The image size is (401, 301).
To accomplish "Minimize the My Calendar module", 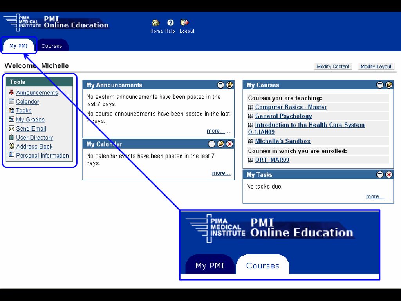I will coord(211,144).
